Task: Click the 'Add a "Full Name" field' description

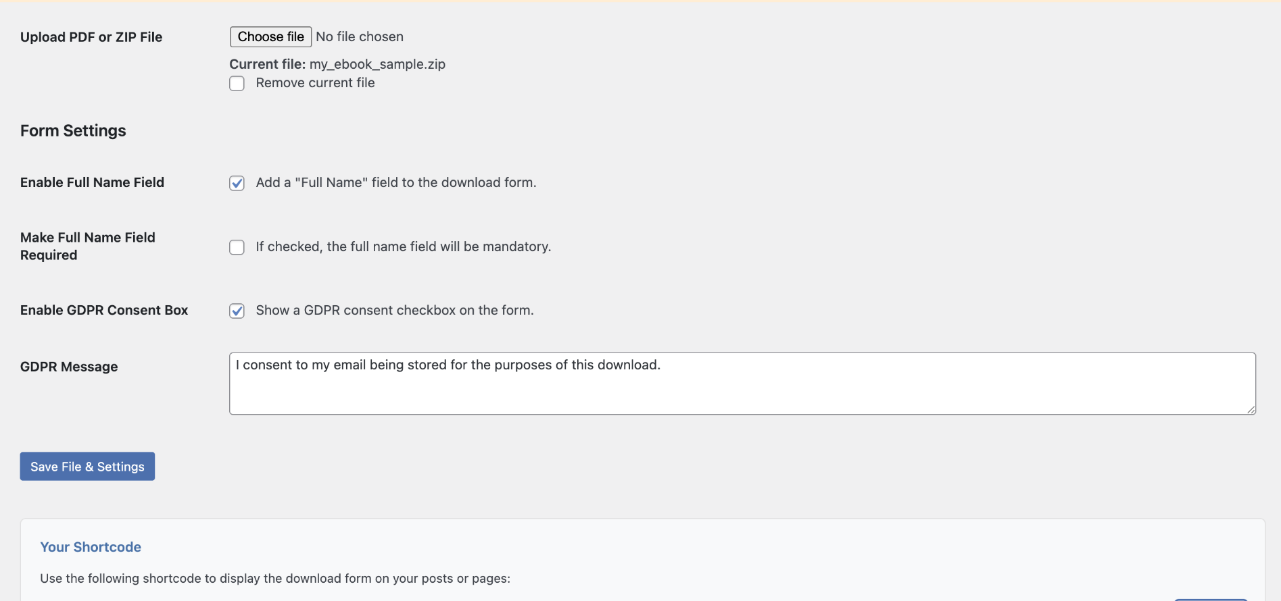Action: coord(395,183)
